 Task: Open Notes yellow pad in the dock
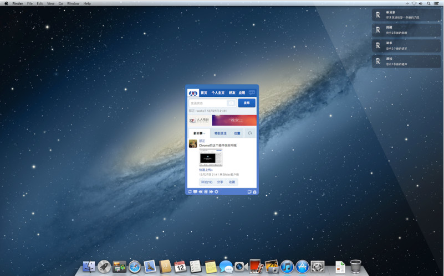coord(211,267)
